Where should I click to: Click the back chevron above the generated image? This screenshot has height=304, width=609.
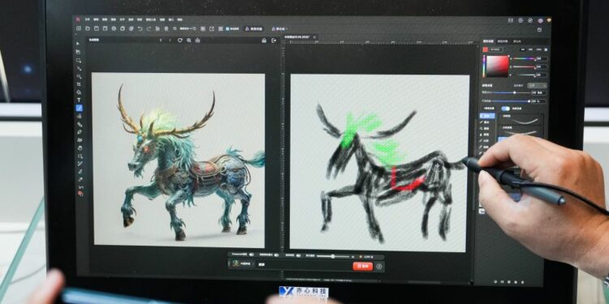tap(161, 40)
